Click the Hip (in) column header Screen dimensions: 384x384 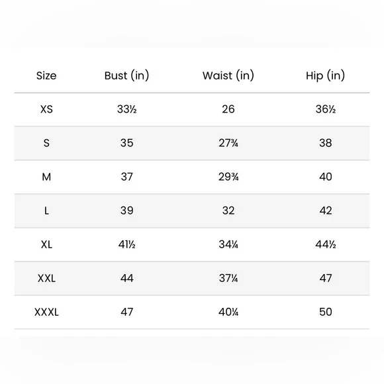(x=326, y=75)
